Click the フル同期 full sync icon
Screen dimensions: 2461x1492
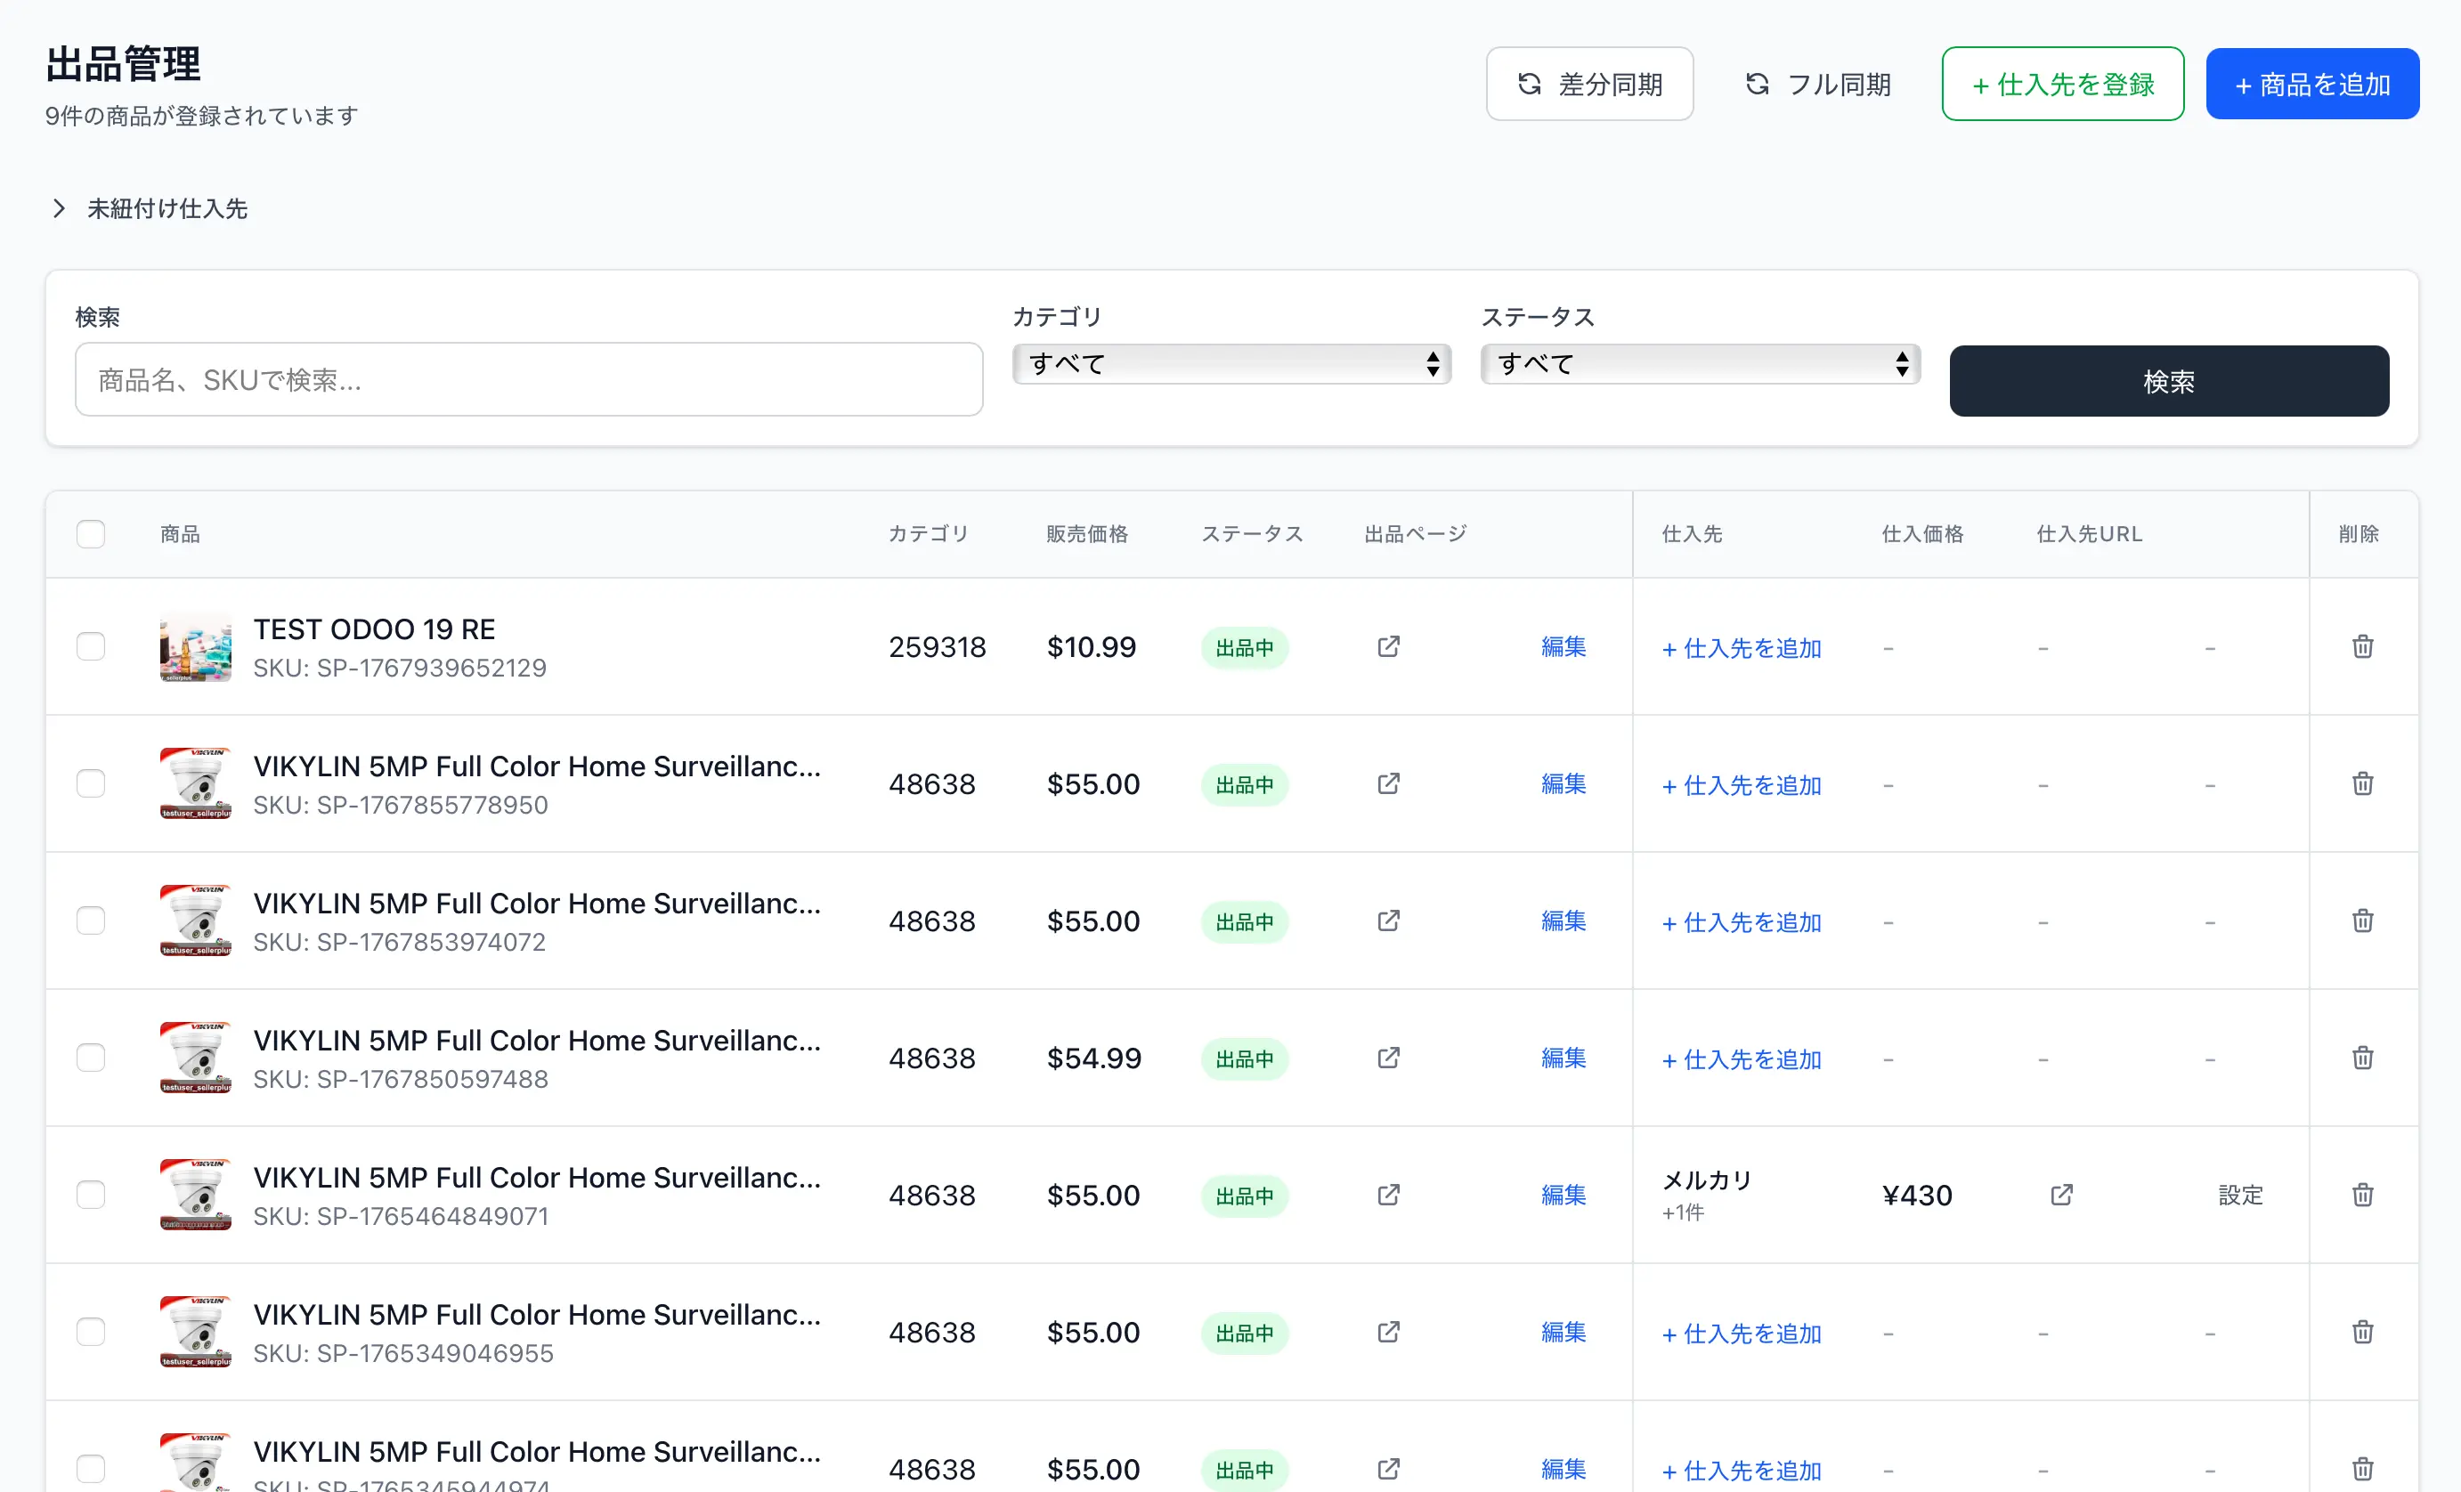1758,84
